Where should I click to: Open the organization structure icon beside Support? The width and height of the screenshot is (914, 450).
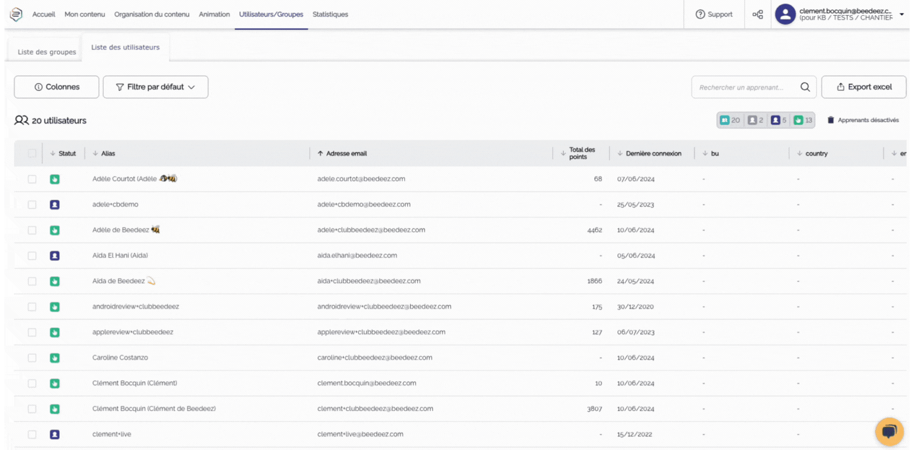[x=758, y=15]
